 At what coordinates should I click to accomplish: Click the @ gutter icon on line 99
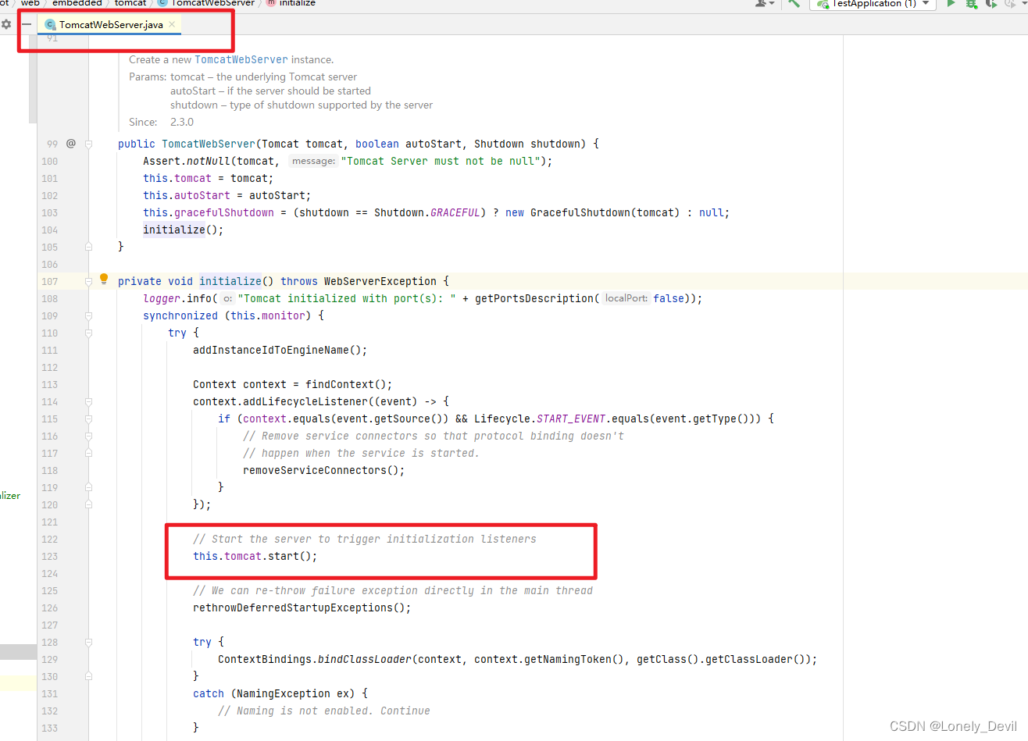click(71, 144)
